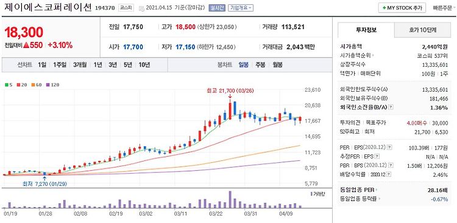Click the 시가 value 17,700
This screenshot has height=223, width=457.
click(133, 47)
